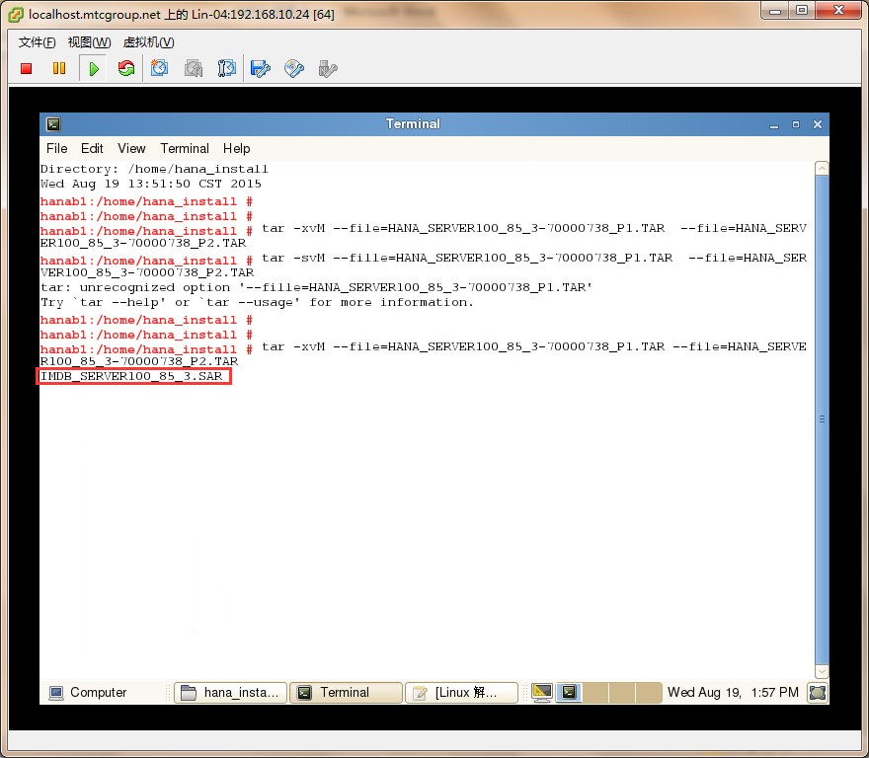The width and height of the screenshot is (869, 758).
Task: Click terminal scrollbar down arrow
Action: 822,671
